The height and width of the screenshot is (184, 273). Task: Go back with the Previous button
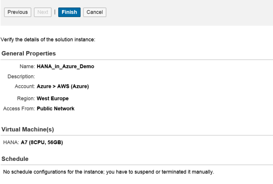click(x=18, y=12)
